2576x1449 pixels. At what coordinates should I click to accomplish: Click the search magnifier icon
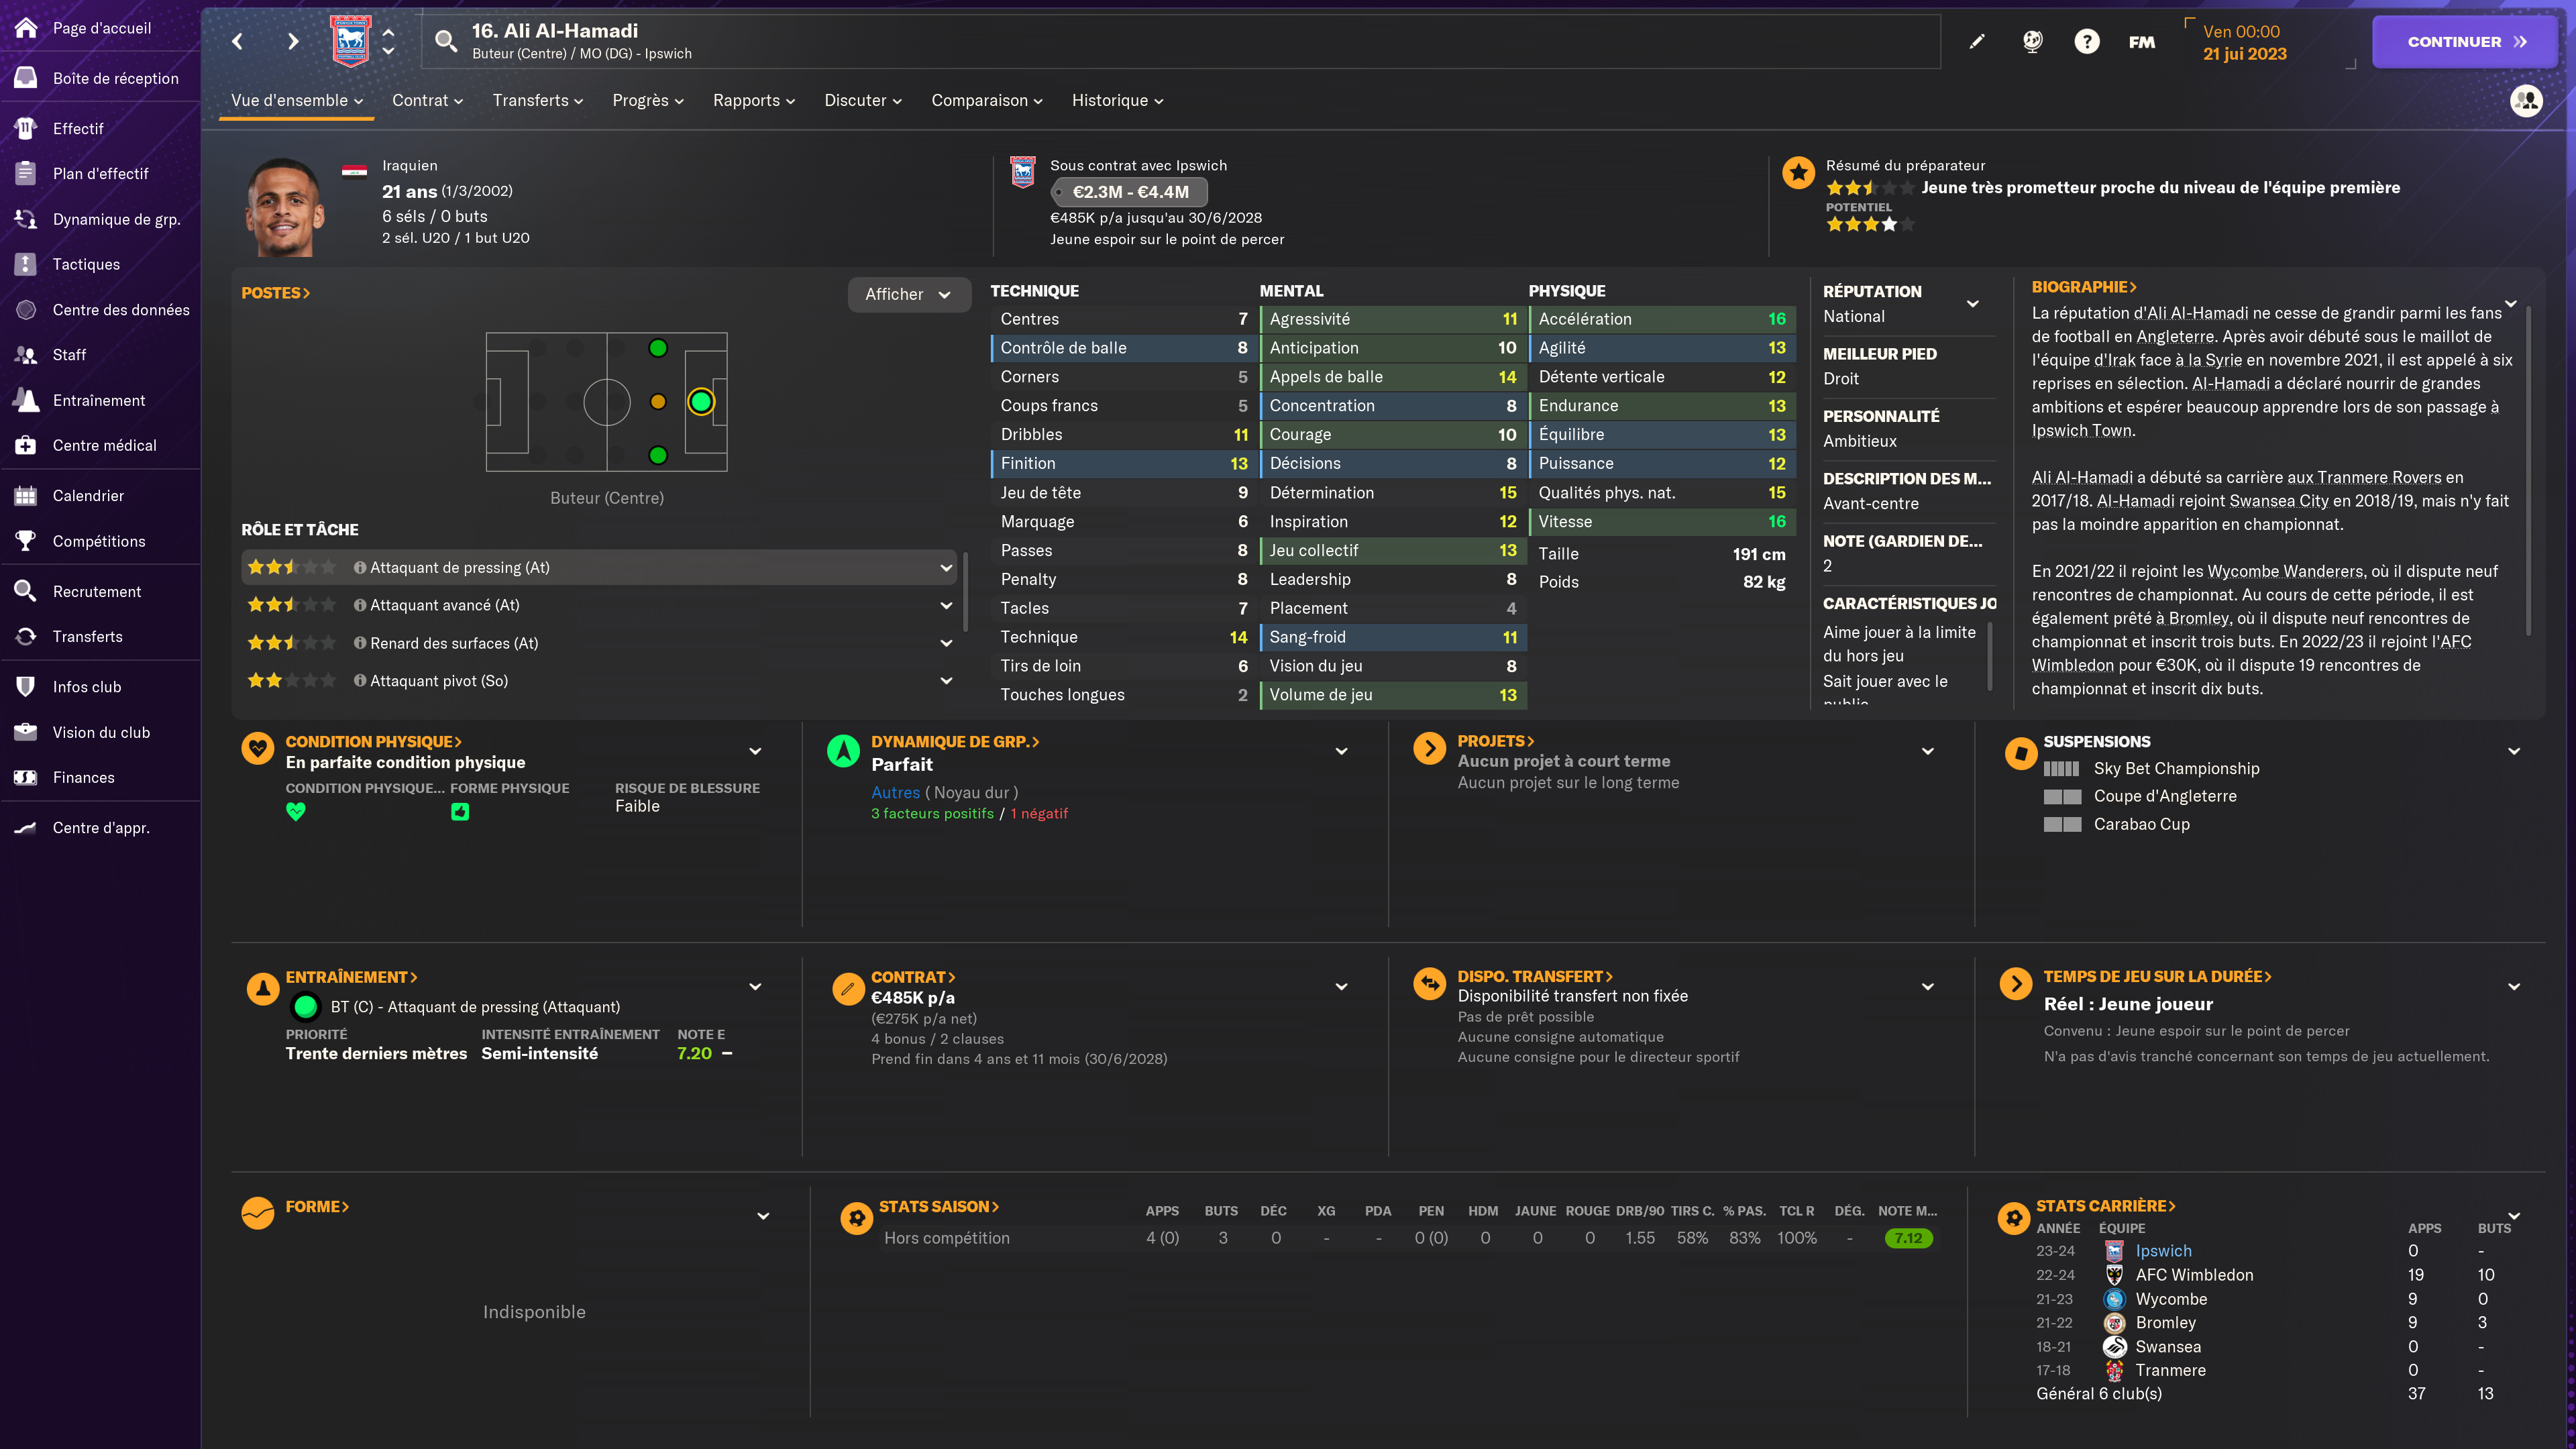pyautogui.click(x=446, y=42)
